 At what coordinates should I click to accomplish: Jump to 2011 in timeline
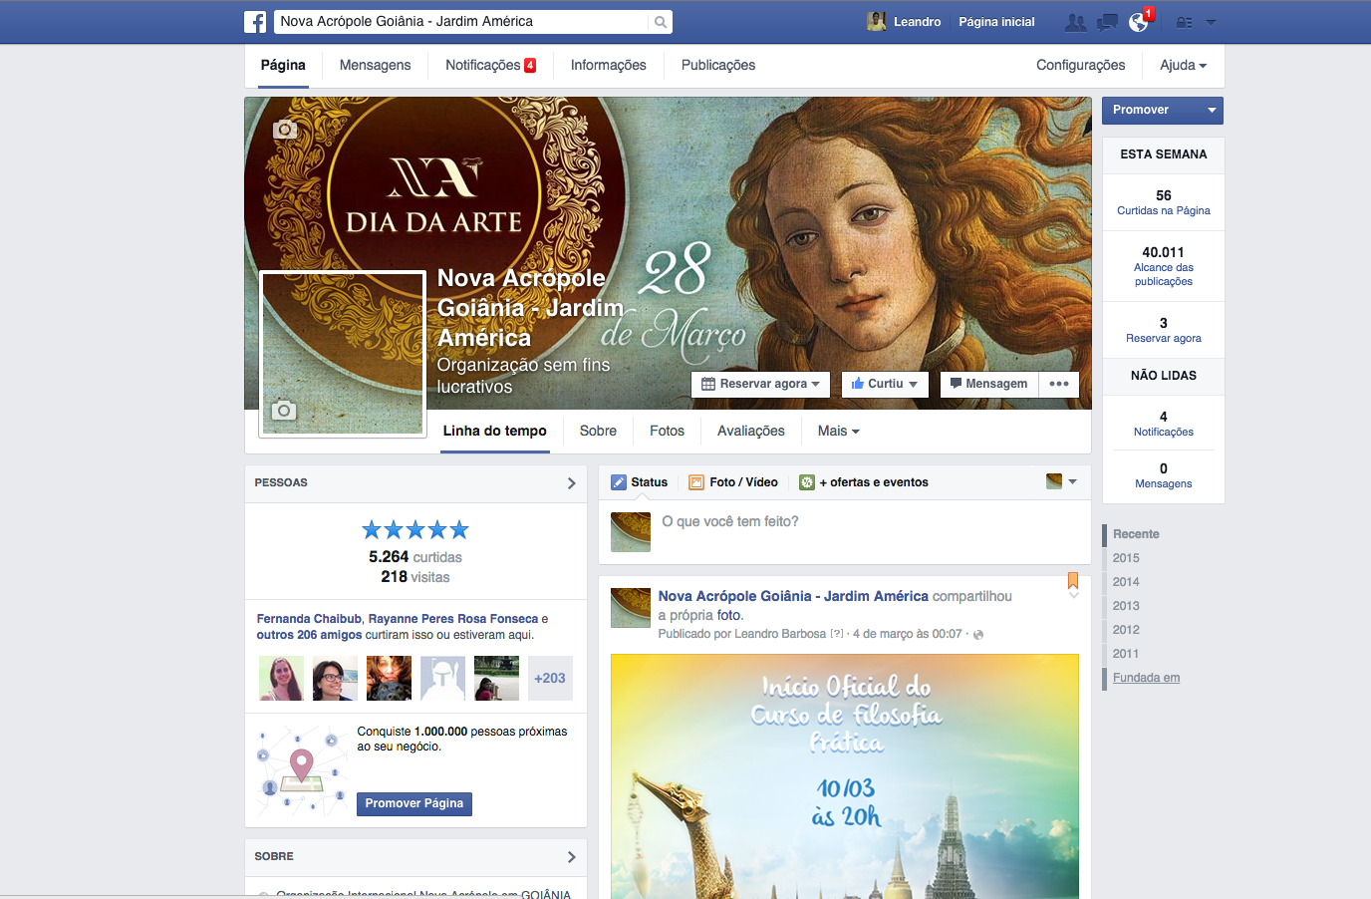pos(1126,654)
